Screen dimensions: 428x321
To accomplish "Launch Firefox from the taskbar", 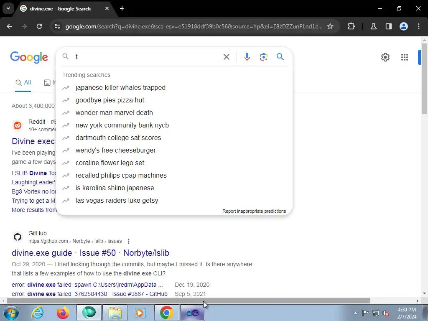I will pos(63,313).
